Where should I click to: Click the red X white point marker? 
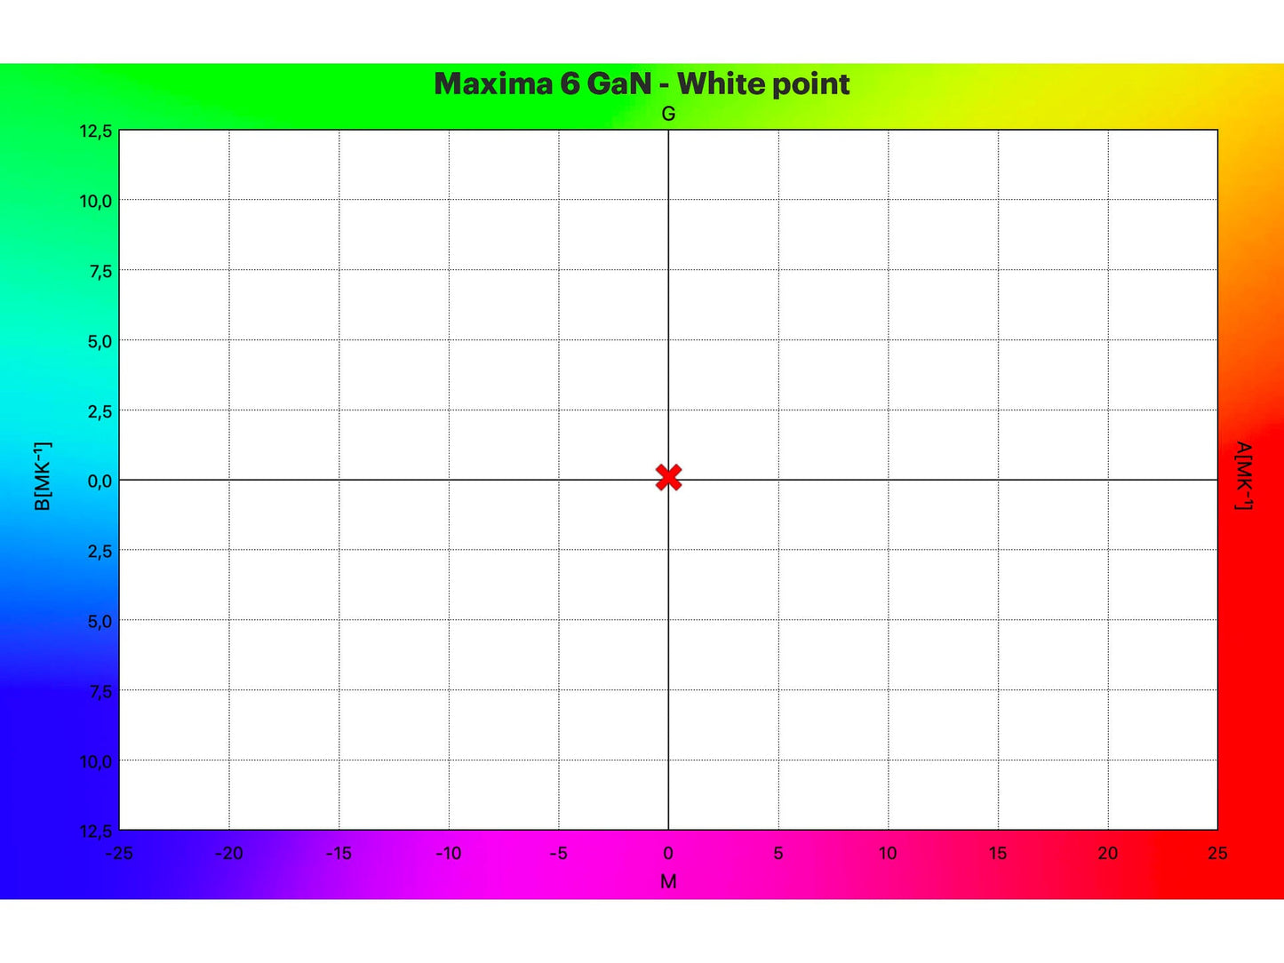[x=668, y=477]
